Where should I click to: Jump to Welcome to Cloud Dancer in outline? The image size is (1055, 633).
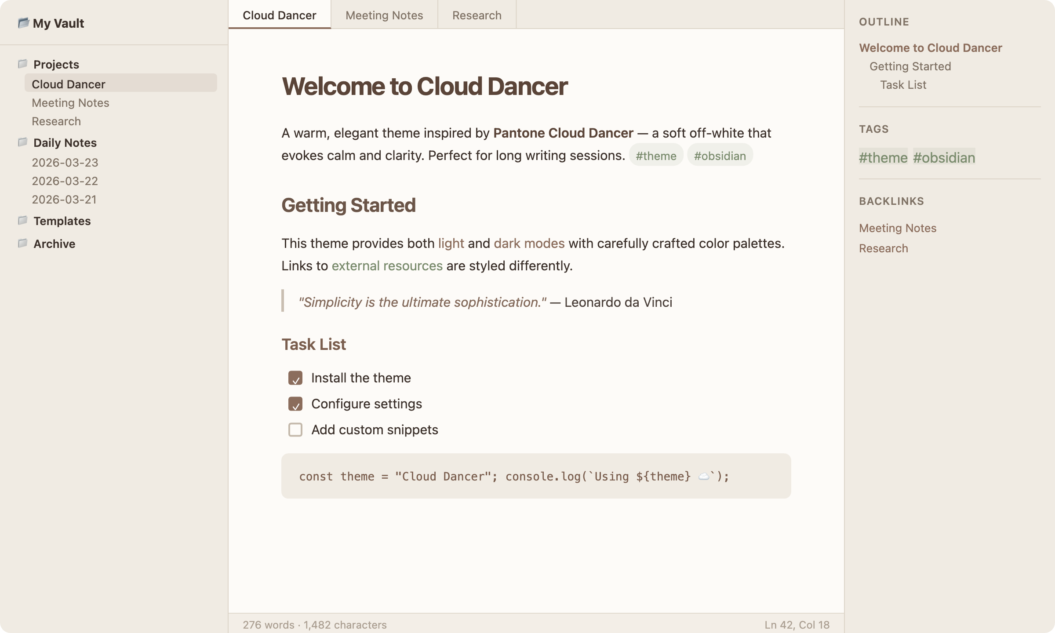(x=930, y=47)
